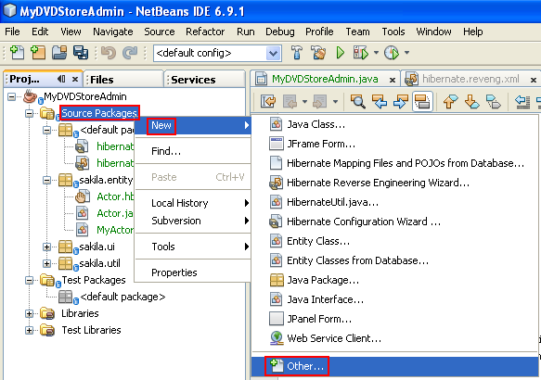This screenshot has width=541, height=380.
Task: Click the New Project toolbar icon
Action: point(38,53)
